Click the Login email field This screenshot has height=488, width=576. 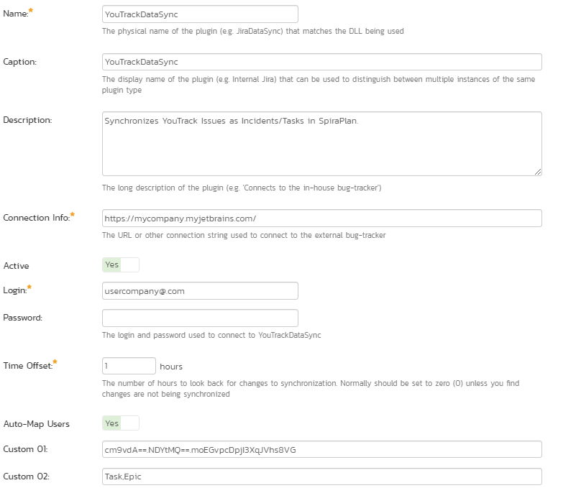pos(200,291)
